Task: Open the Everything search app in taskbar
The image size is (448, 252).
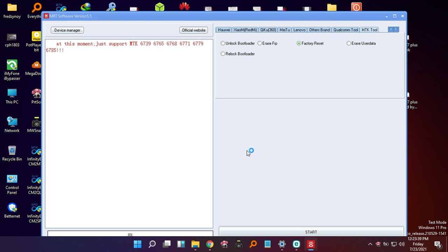Action: pos(253,244)
